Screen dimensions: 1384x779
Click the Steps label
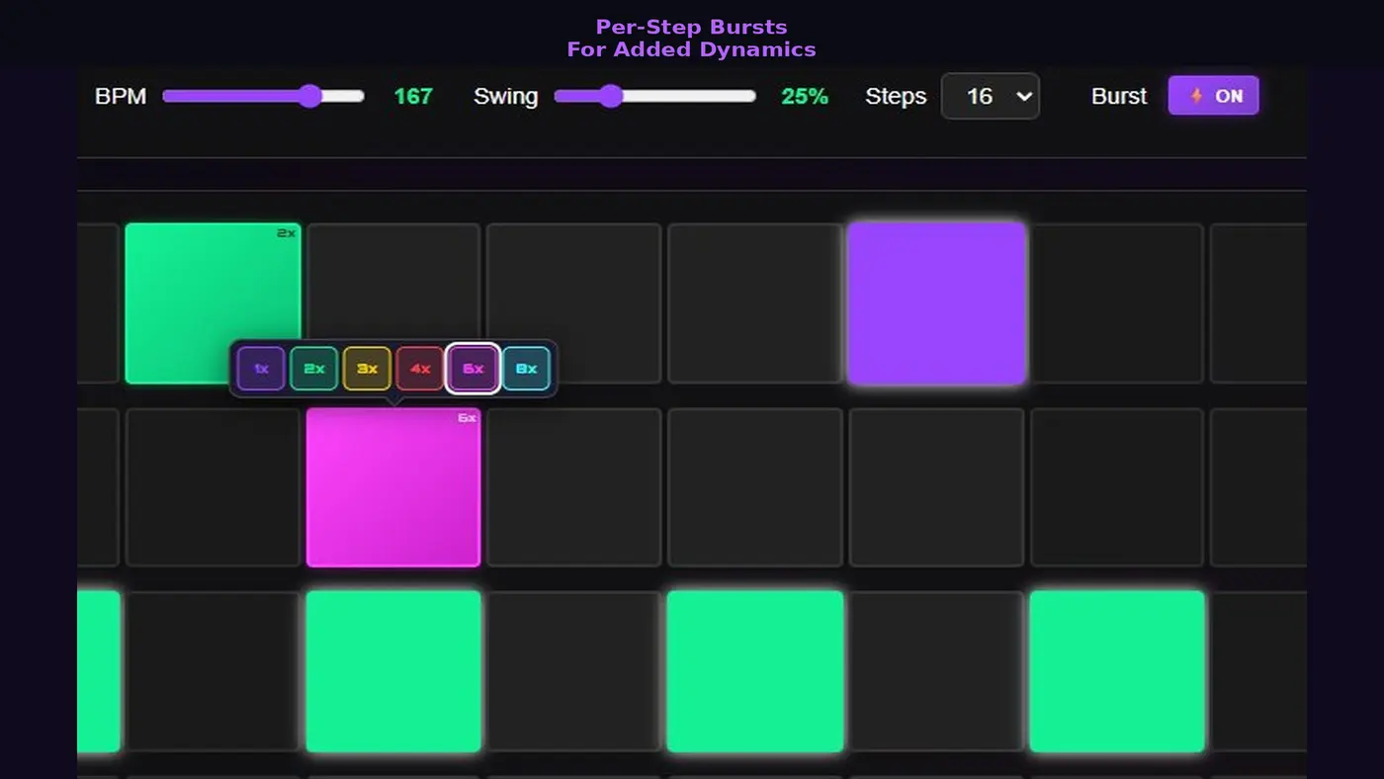coord(896,96)
